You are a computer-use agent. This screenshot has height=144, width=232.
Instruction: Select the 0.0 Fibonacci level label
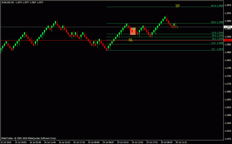218,49
